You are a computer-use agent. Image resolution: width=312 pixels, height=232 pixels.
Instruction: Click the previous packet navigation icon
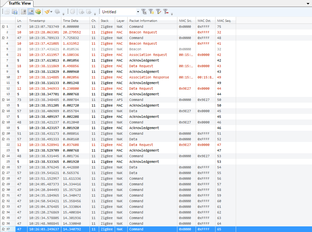pyautogui.click(x=82, y=12)
